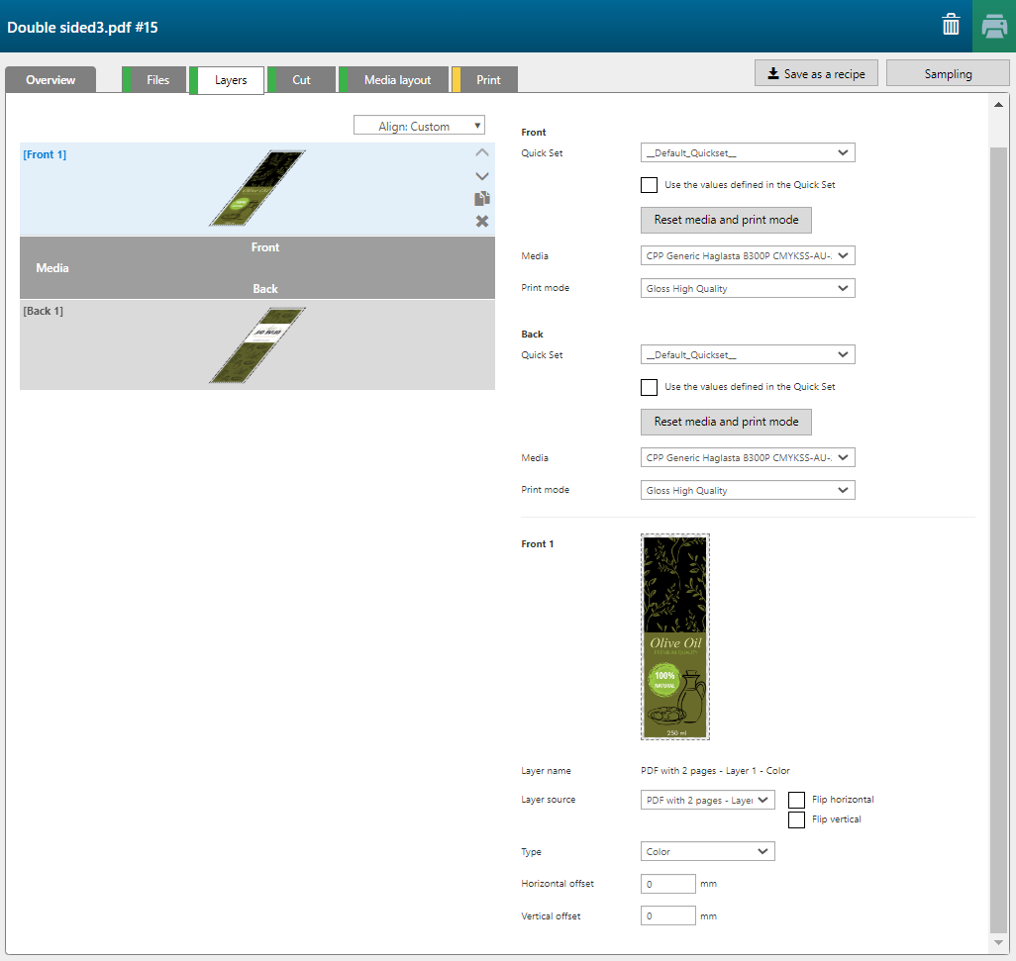
Task: Select the Back 1 layer thumbnail
Action: (256, 345)
